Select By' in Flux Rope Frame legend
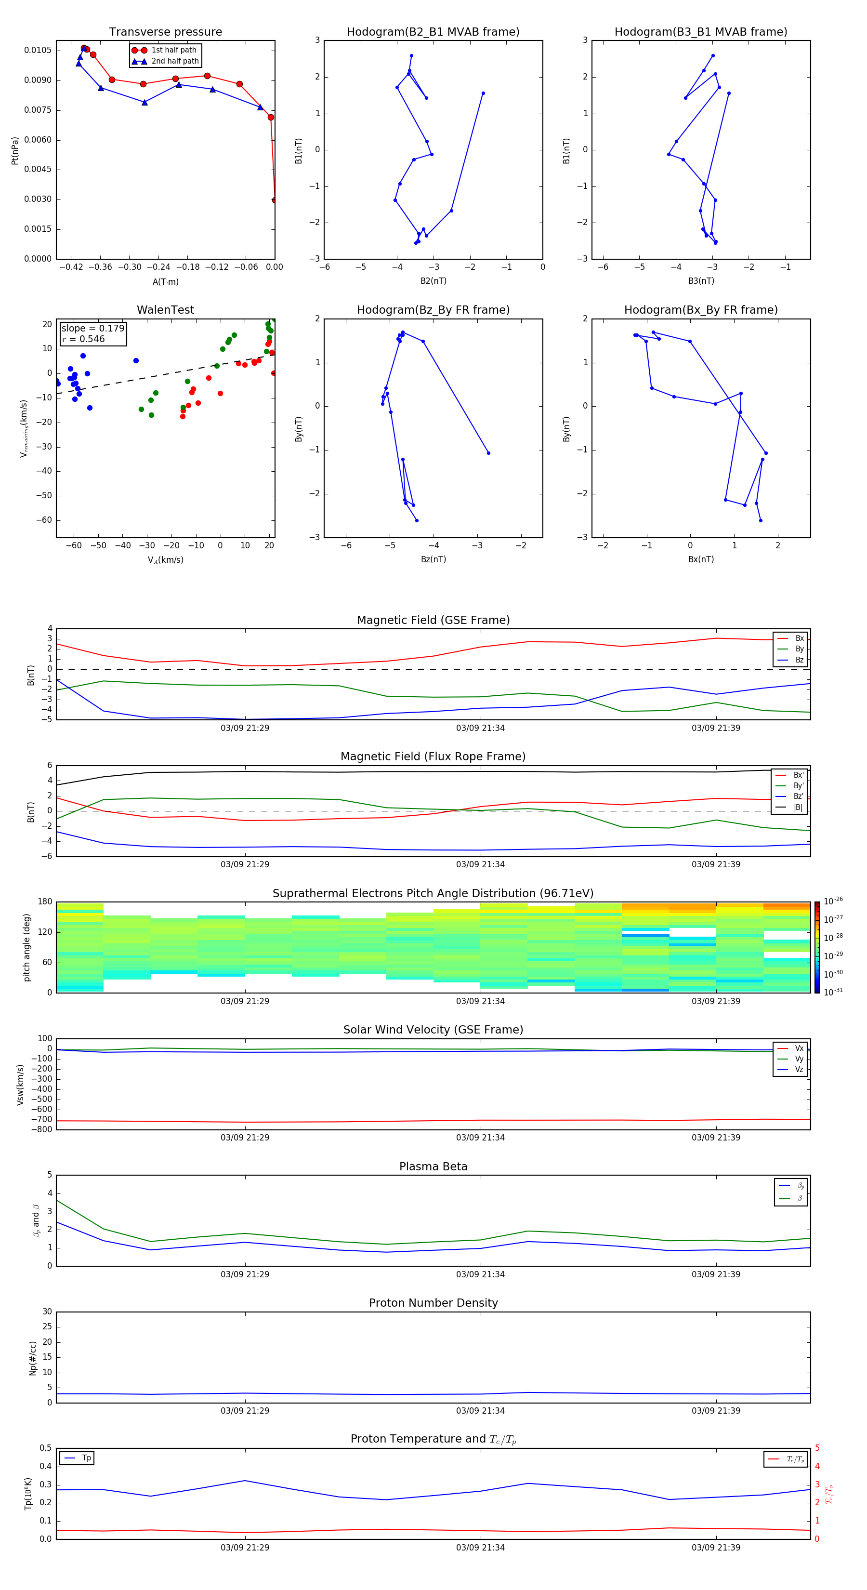Screen dimensions: 867x1590 (x=789, y=786)
